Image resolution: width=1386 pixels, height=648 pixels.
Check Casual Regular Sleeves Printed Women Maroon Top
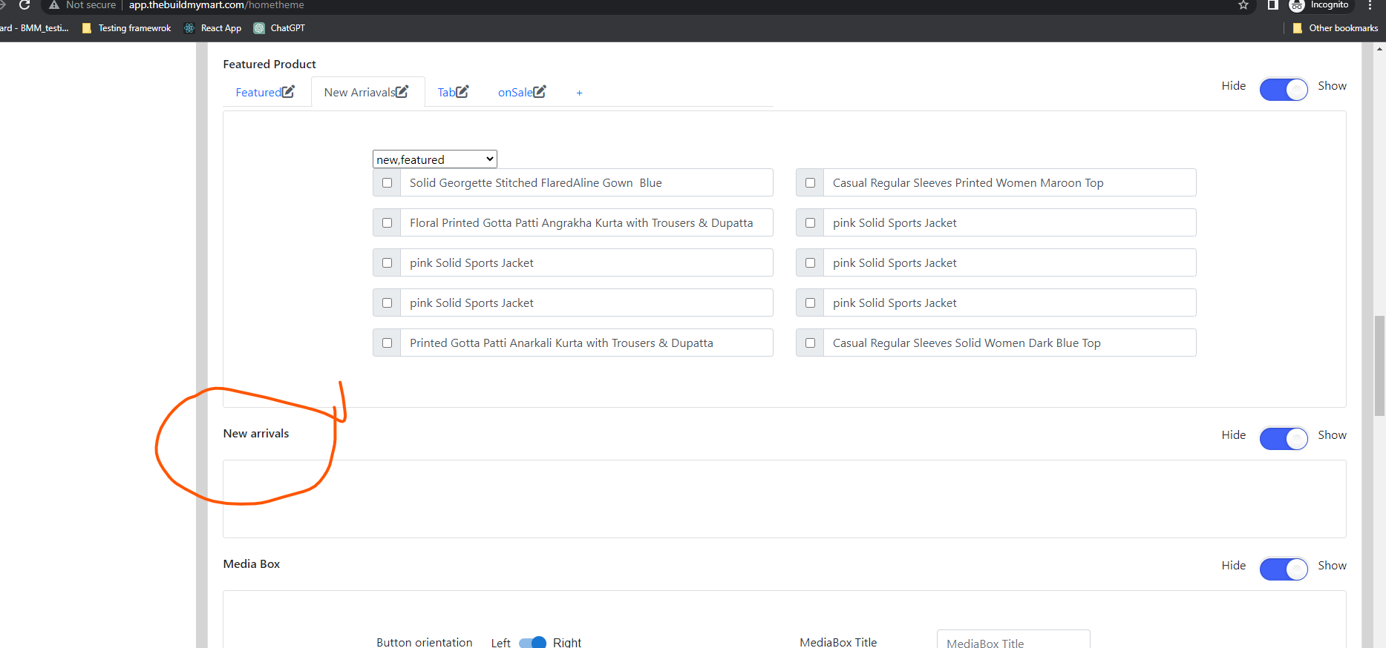[810, 182]
